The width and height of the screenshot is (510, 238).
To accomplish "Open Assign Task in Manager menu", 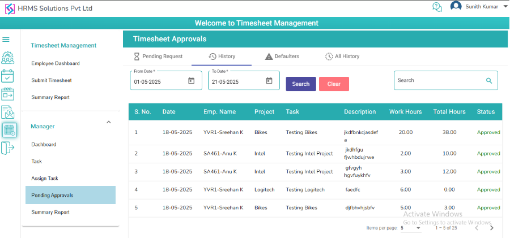I will (45, 178).
